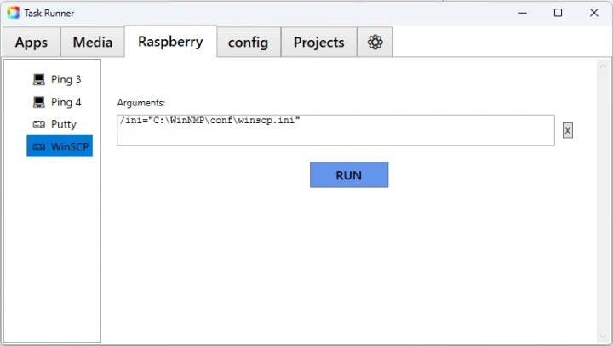Open the config tab
This screenshot has width=613, height=346.
[x=249, y=43]
